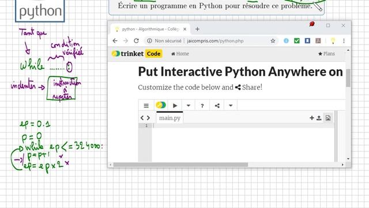Click the browser forward arrow
This screenshot has width=369, height=208.
[x=126, y=41]
